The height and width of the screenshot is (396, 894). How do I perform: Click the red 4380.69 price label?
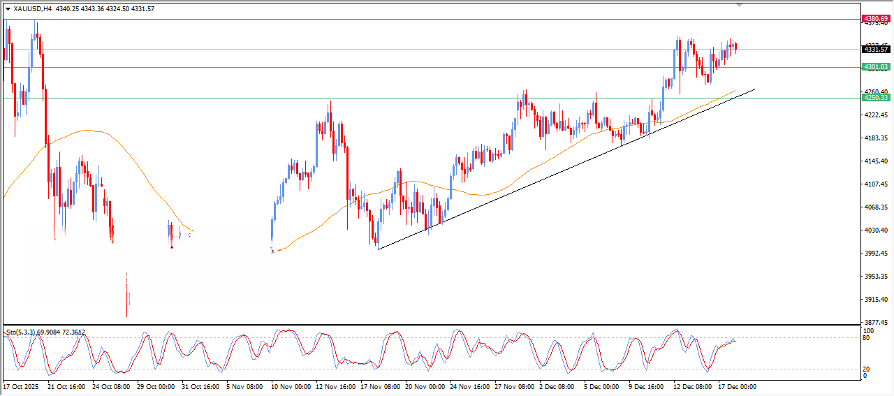[876, 18]
